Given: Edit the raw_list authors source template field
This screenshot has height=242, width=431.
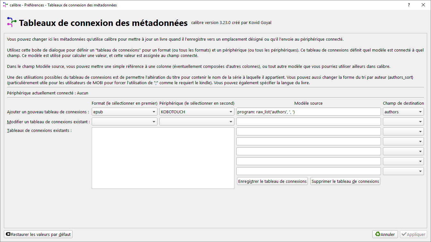Looking at the screenshot, I should [308, 112].
